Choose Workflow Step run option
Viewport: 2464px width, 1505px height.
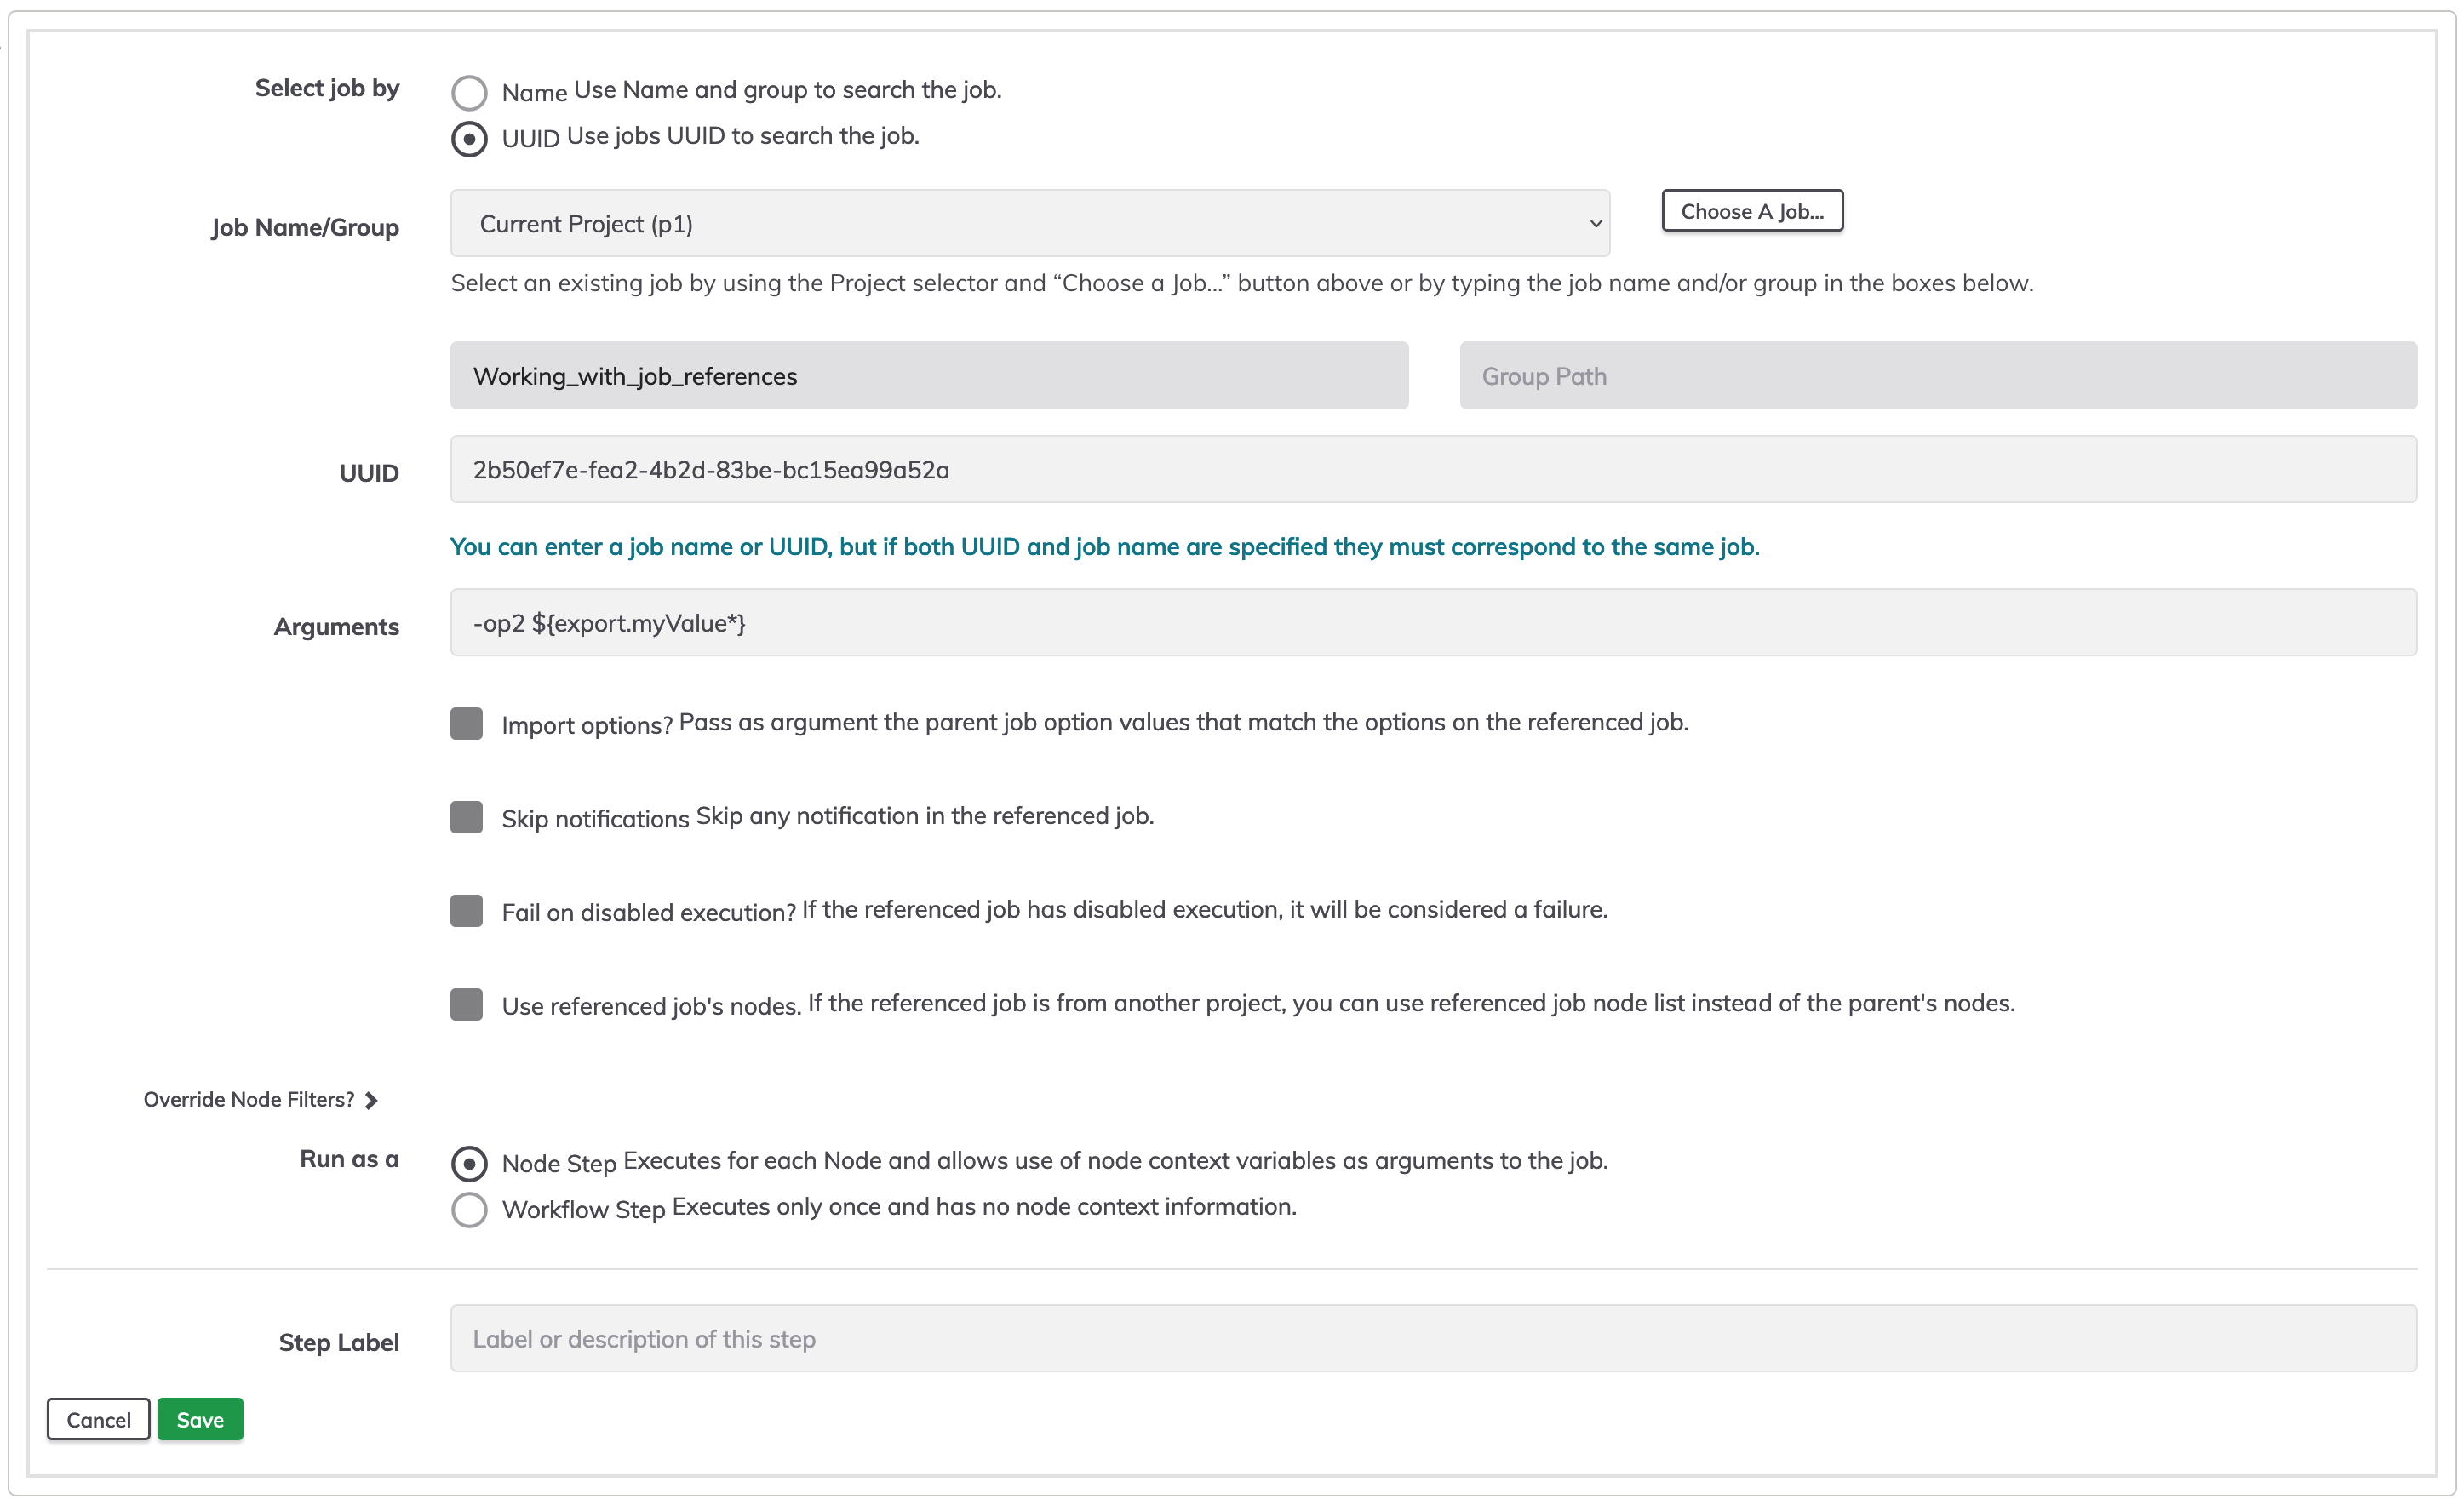pyautogui.click(x=469, y=1210)
